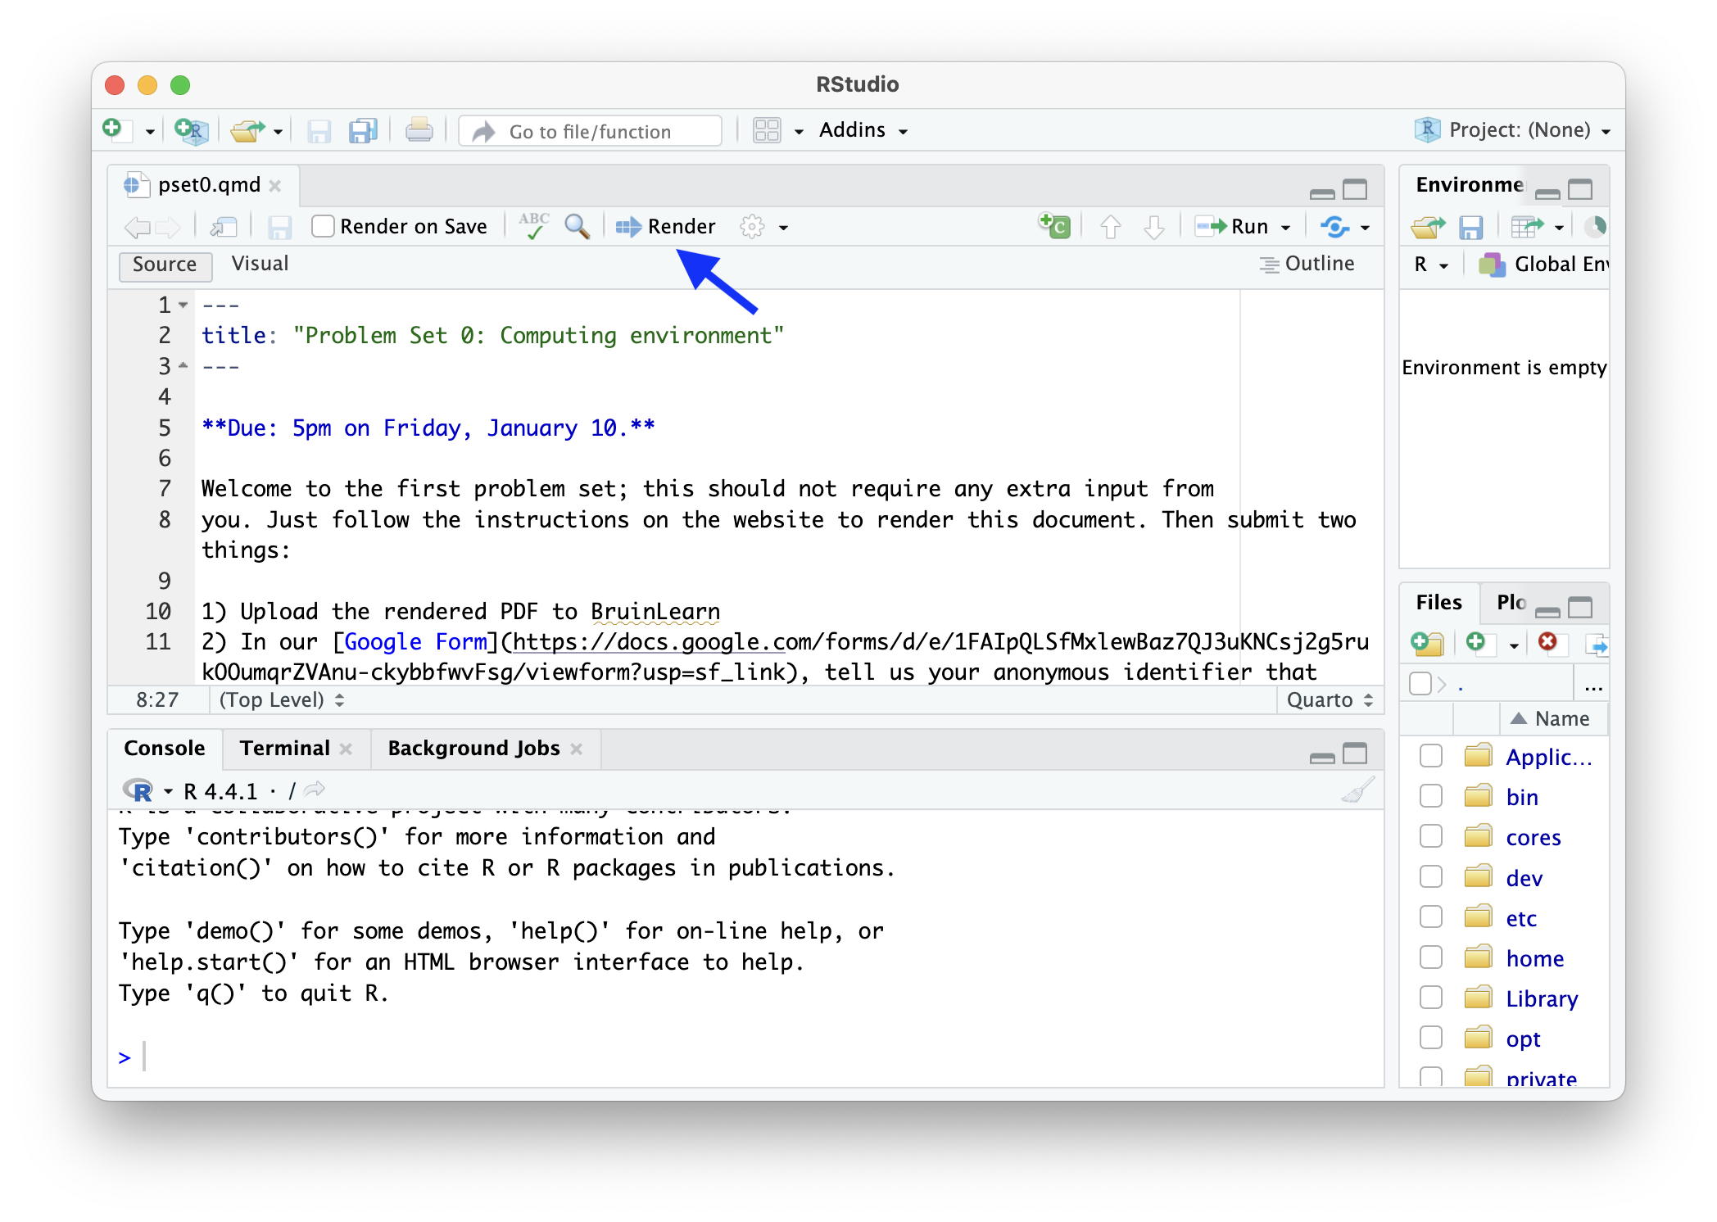This screenshot has height=1222, width=1717.
Task: Click the Render button icon
Action: coord(629,227)
